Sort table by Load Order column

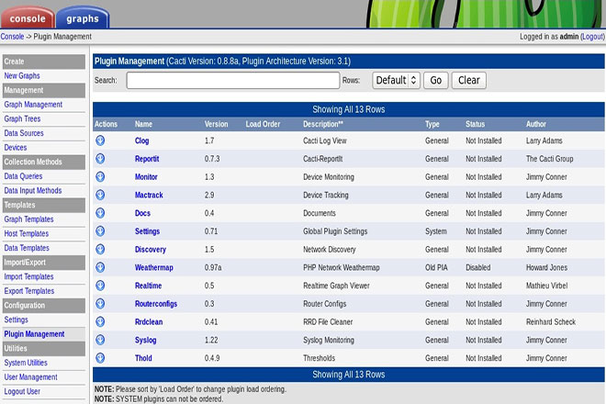263,124
